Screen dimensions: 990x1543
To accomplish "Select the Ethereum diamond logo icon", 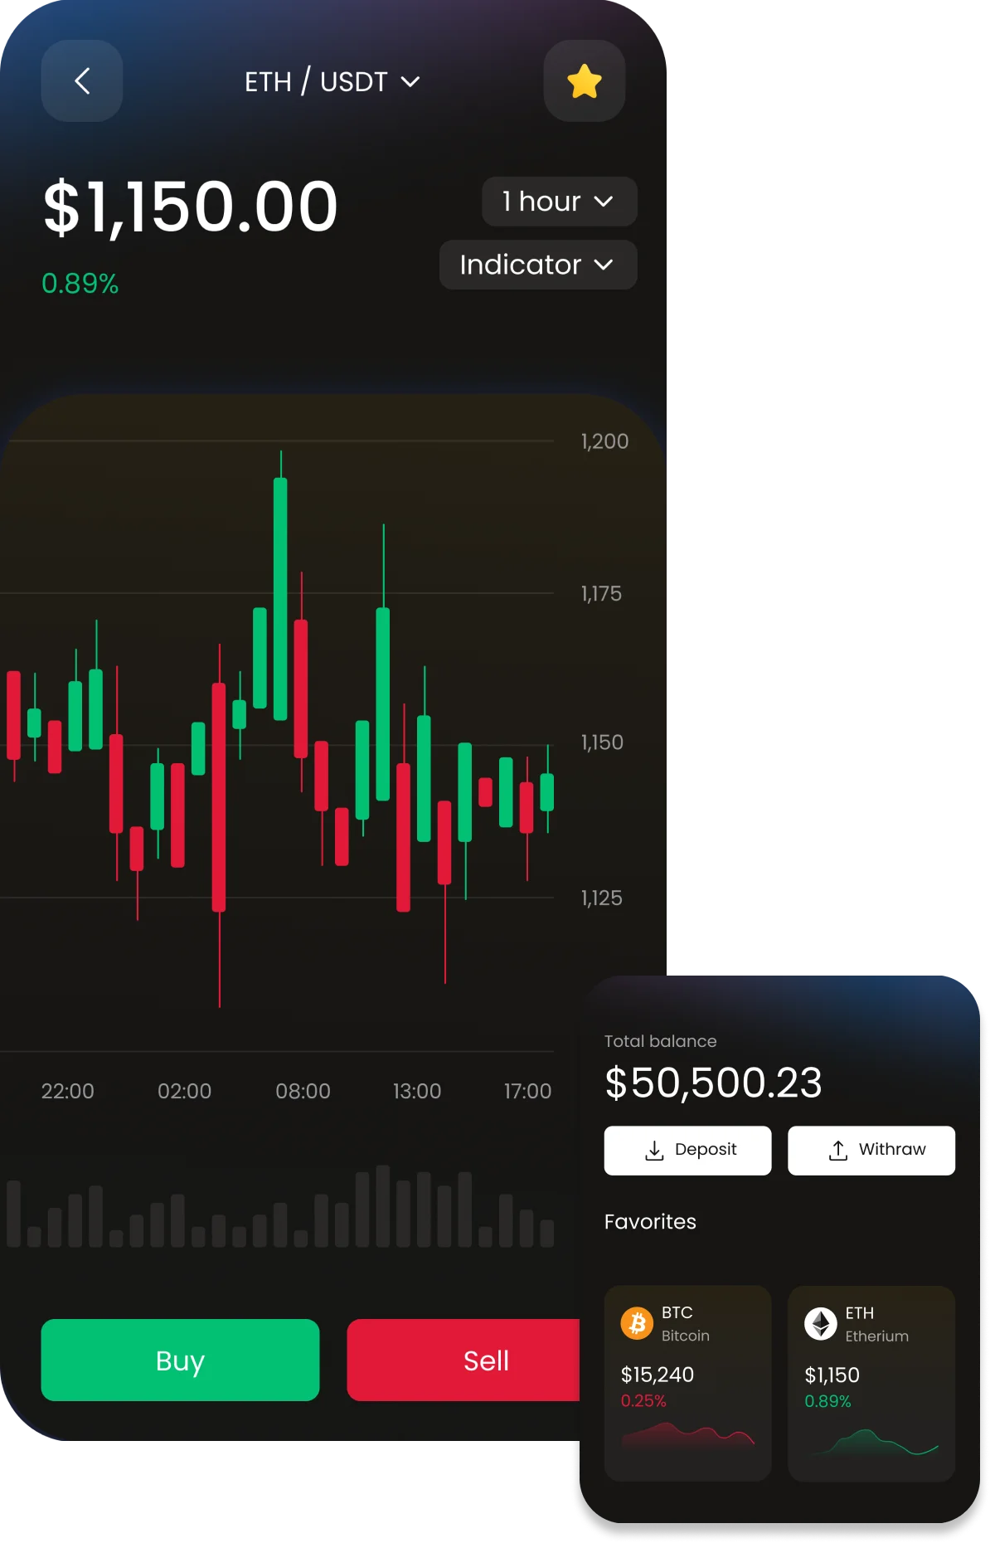I will click(x=821, y=1324).
